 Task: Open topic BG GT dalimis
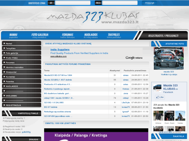click(51, 107)
